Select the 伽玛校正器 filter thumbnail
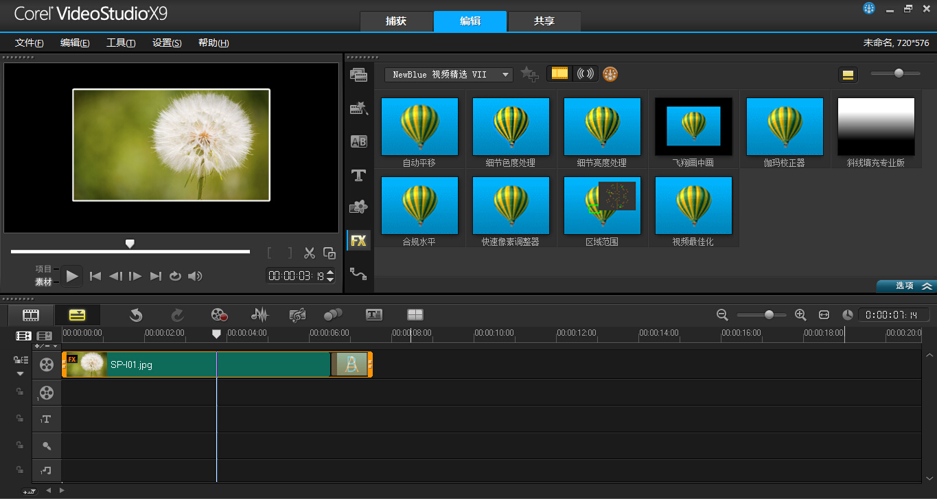Image resolution: width=937 pixels, height=499 pixels. [785, 127]
